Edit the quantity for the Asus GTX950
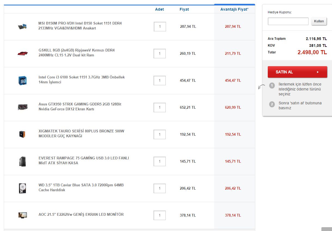The height and width of the screenshot is (231, 332). (160, 108)
